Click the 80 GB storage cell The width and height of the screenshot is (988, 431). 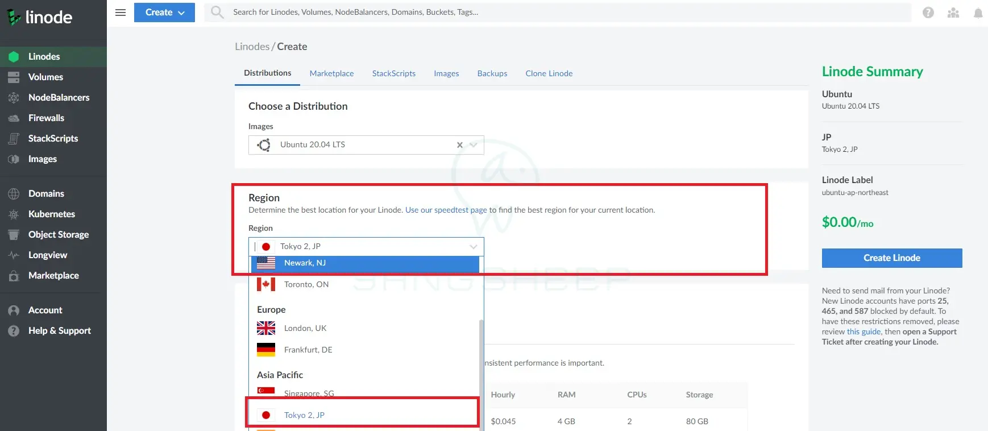(x=697, y=422)
